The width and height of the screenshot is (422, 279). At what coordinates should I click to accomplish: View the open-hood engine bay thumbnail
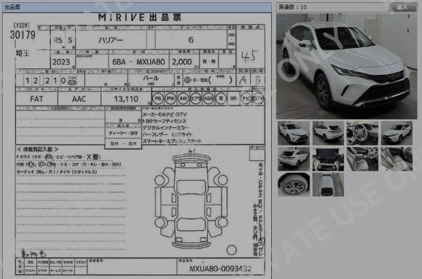point(328,159)
